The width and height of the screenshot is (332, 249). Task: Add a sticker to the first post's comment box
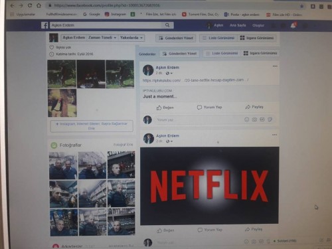coord(270,120)
